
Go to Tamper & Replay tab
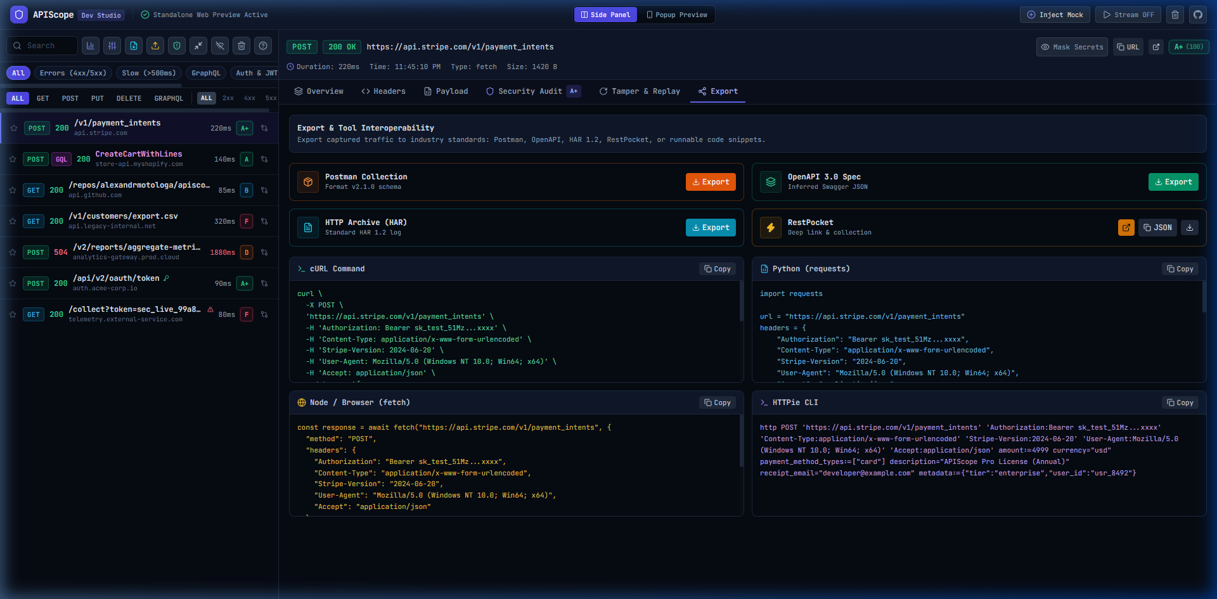[x=640, y=91]
